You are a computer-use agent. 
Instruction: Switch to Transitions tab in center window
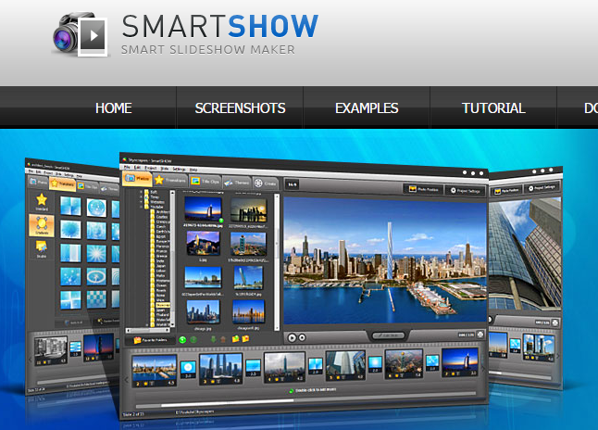coord(170,180)
